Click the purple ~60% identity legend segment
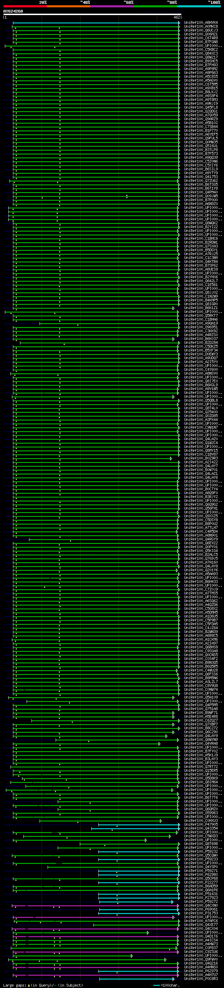 [x=112, y=7]
